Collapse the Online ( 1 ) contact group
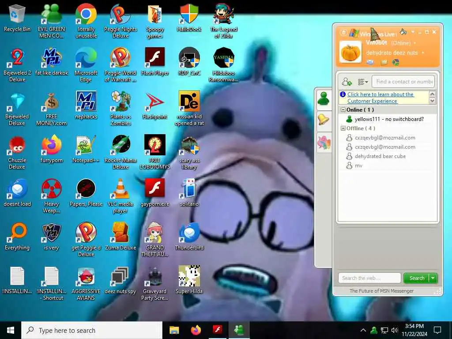The height and width of the screenshot is (339, 452). [x=343, y=110]
